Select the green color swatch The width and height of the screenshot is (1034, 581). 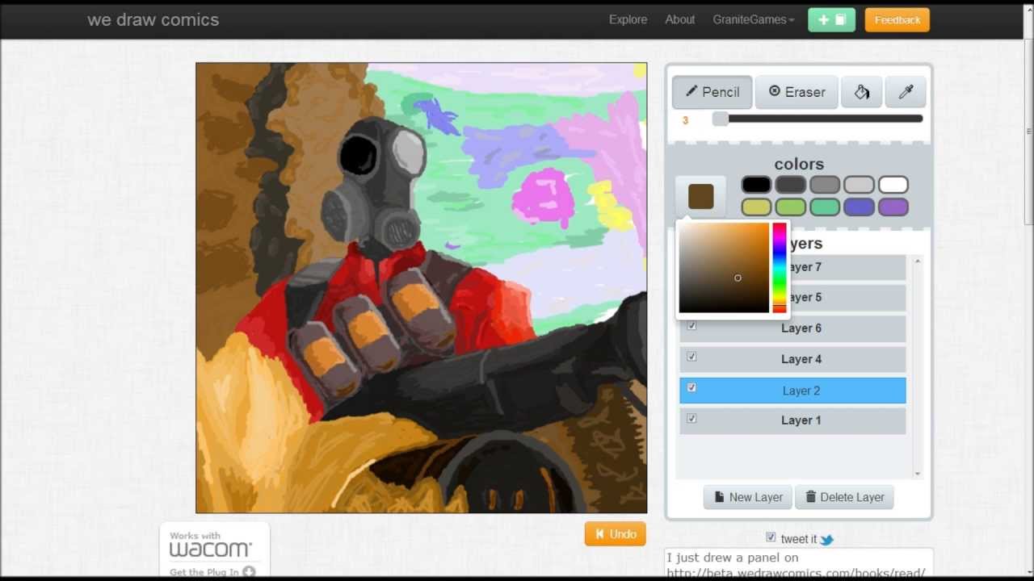point(791,207)
